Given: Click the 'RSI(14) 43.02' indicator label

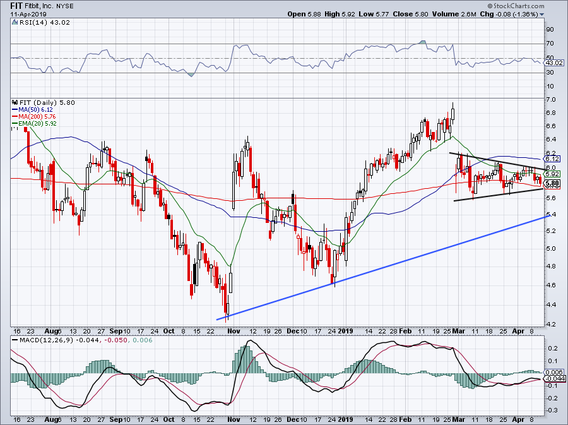Looking at the screenshot, I should coord(45,22).
